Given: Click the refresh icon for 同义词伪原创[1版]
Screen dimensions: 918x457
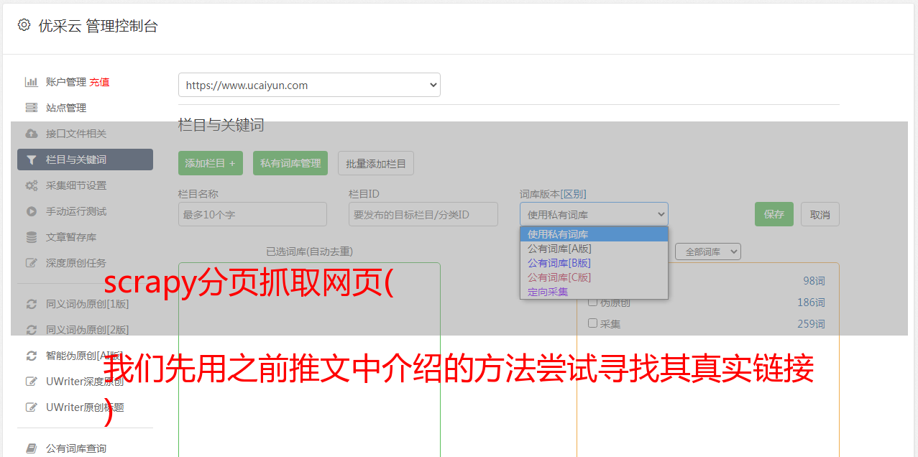Looking at the screenshot, I should click(x=31, y=304).
